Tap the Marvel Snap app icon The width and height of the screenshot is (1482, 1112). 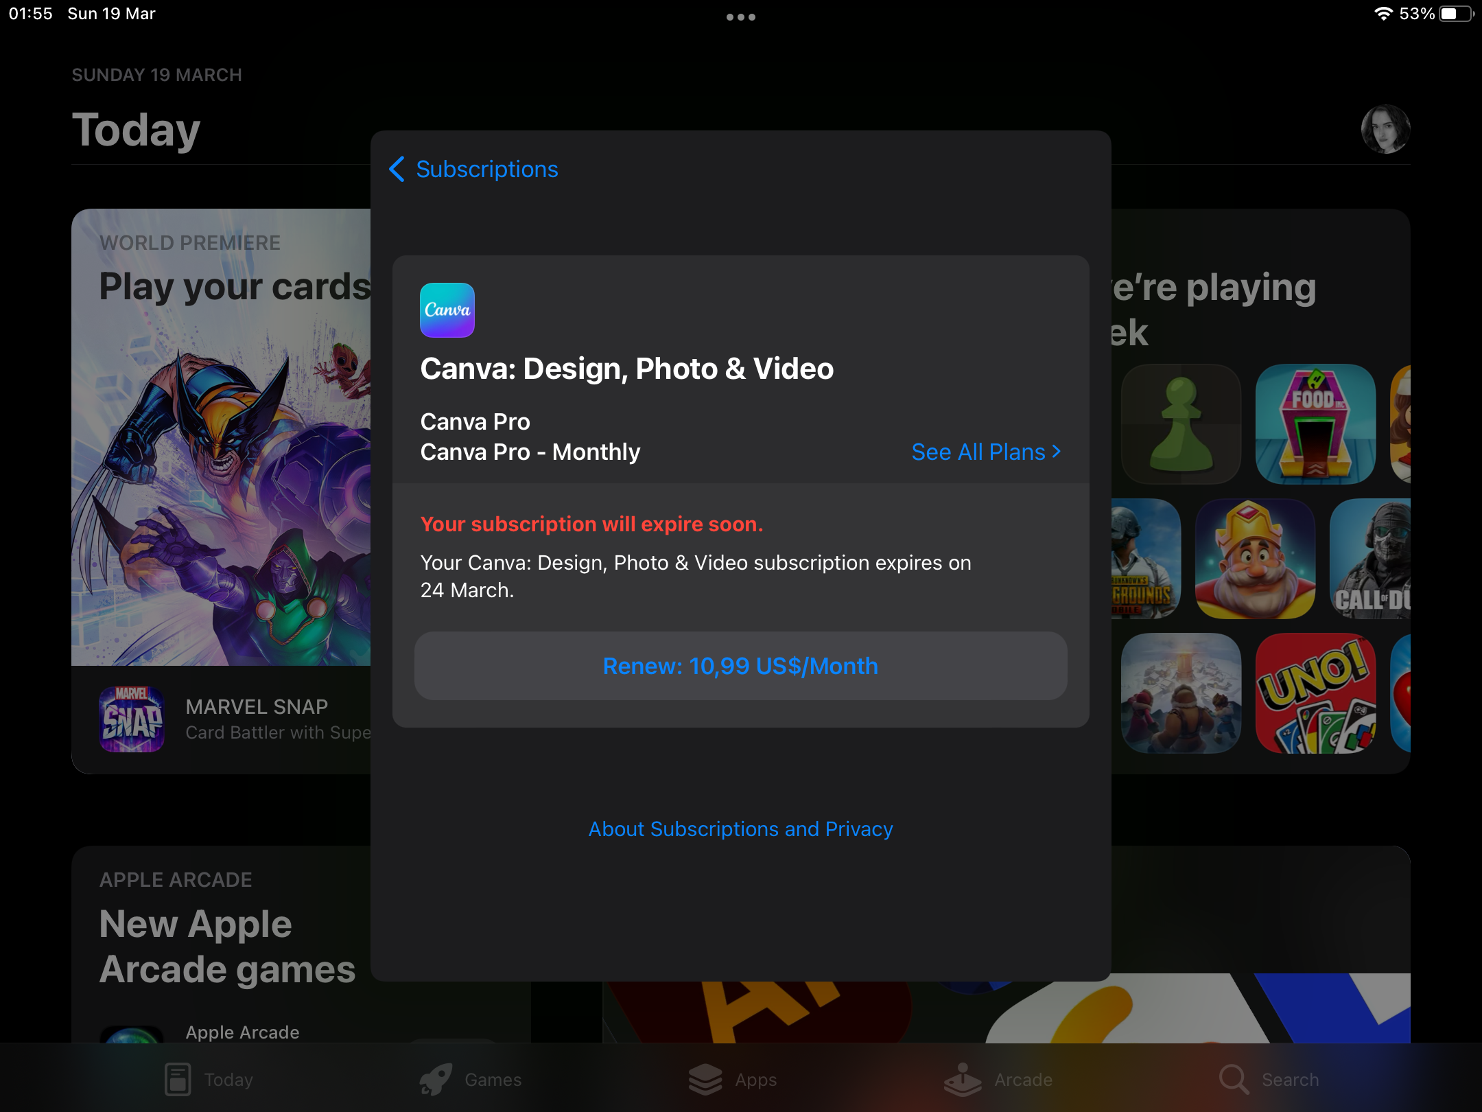[132, 719]
